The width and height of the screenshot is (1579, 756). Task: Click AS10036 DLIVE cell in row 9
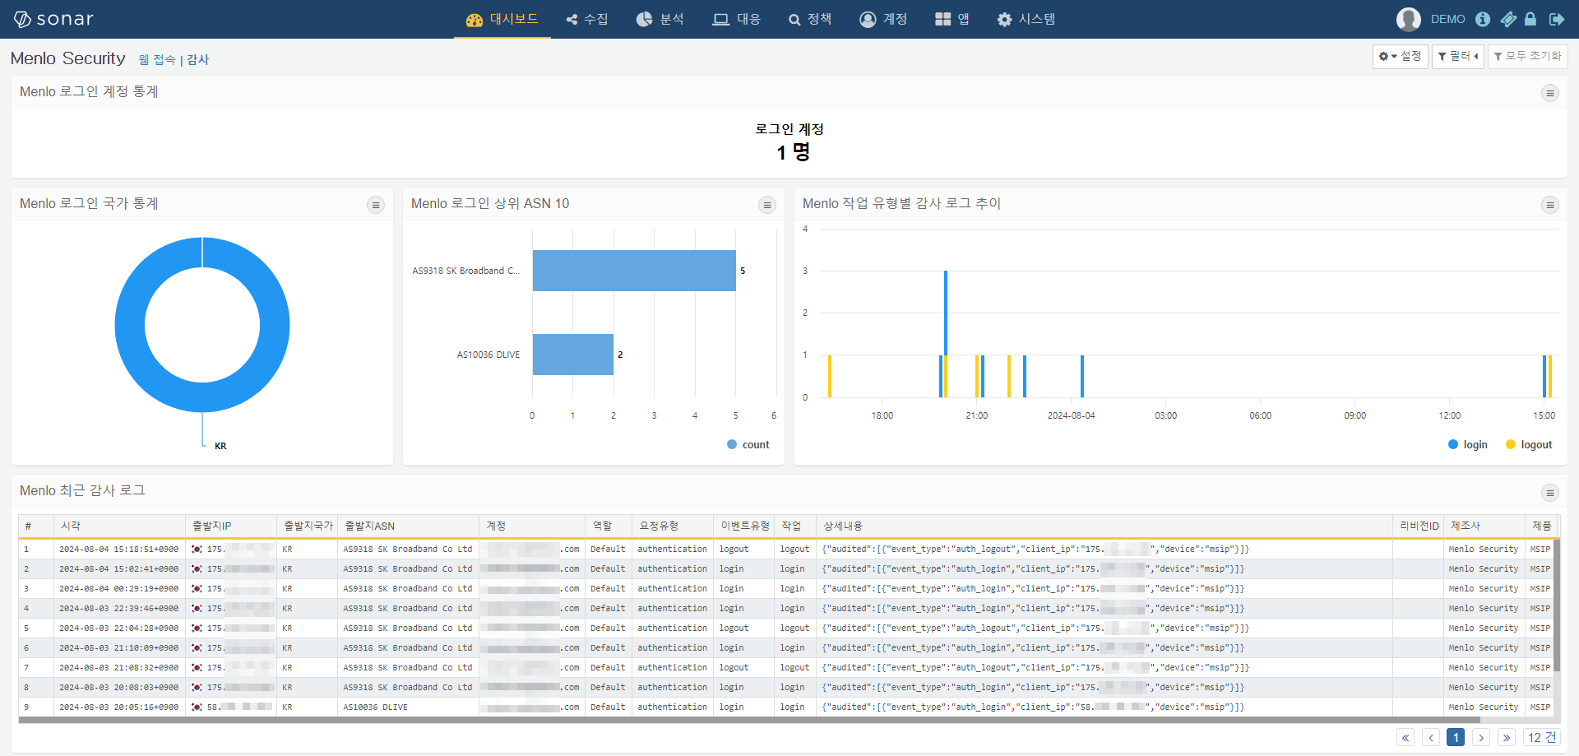point(375,707)
